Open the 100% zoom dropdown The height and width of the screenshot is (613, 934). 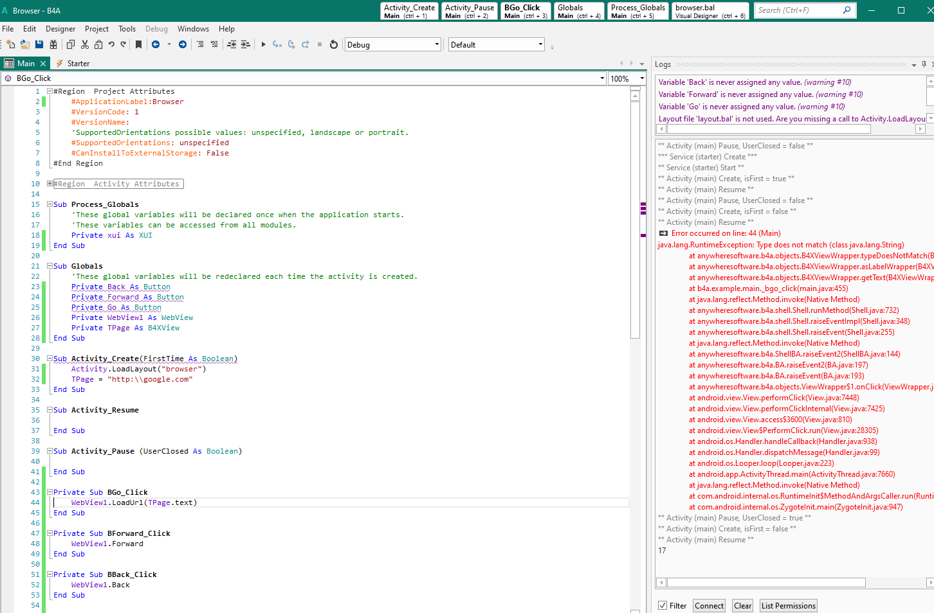pos(641,78)
